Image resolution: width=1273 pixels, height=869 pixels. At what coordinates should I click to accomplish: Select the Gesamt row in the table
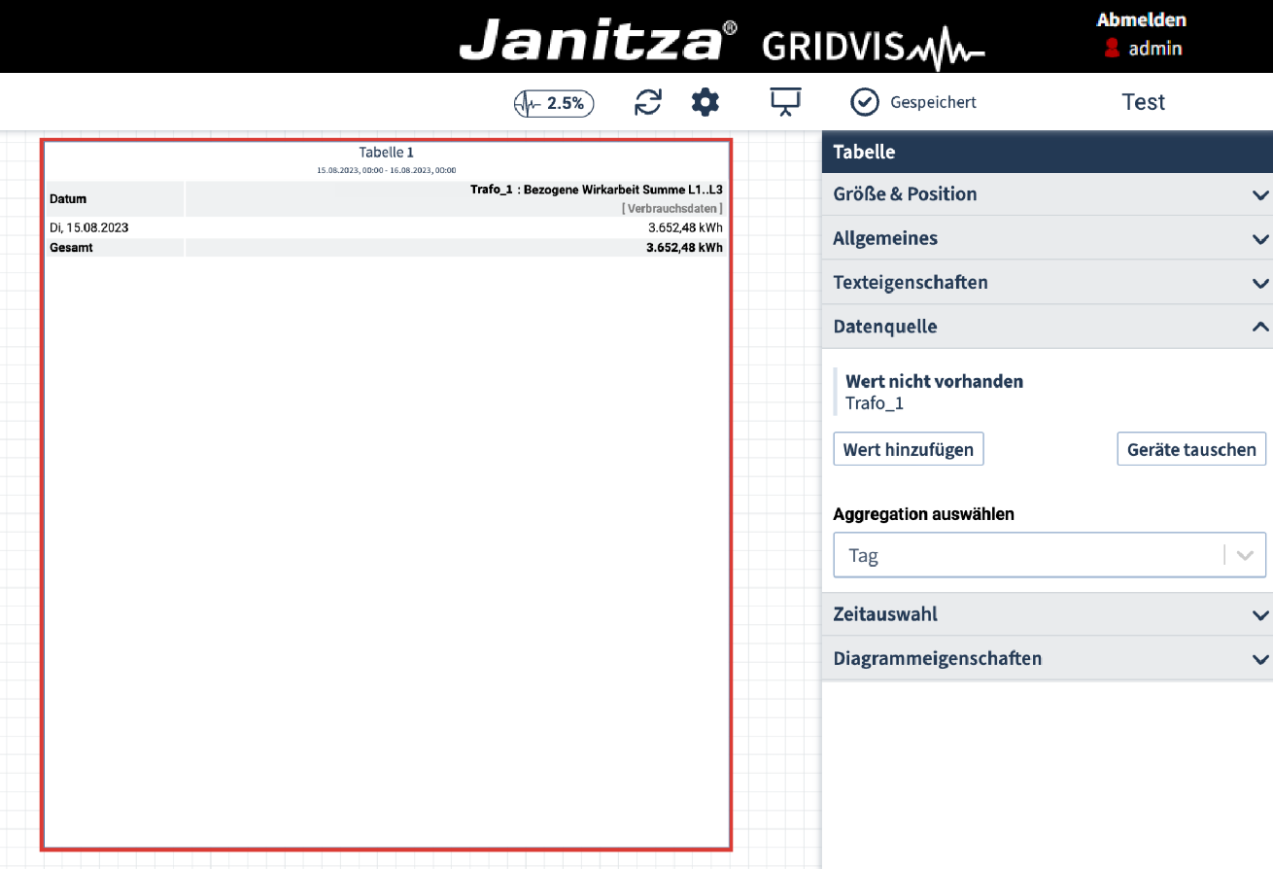coord(71,248)
